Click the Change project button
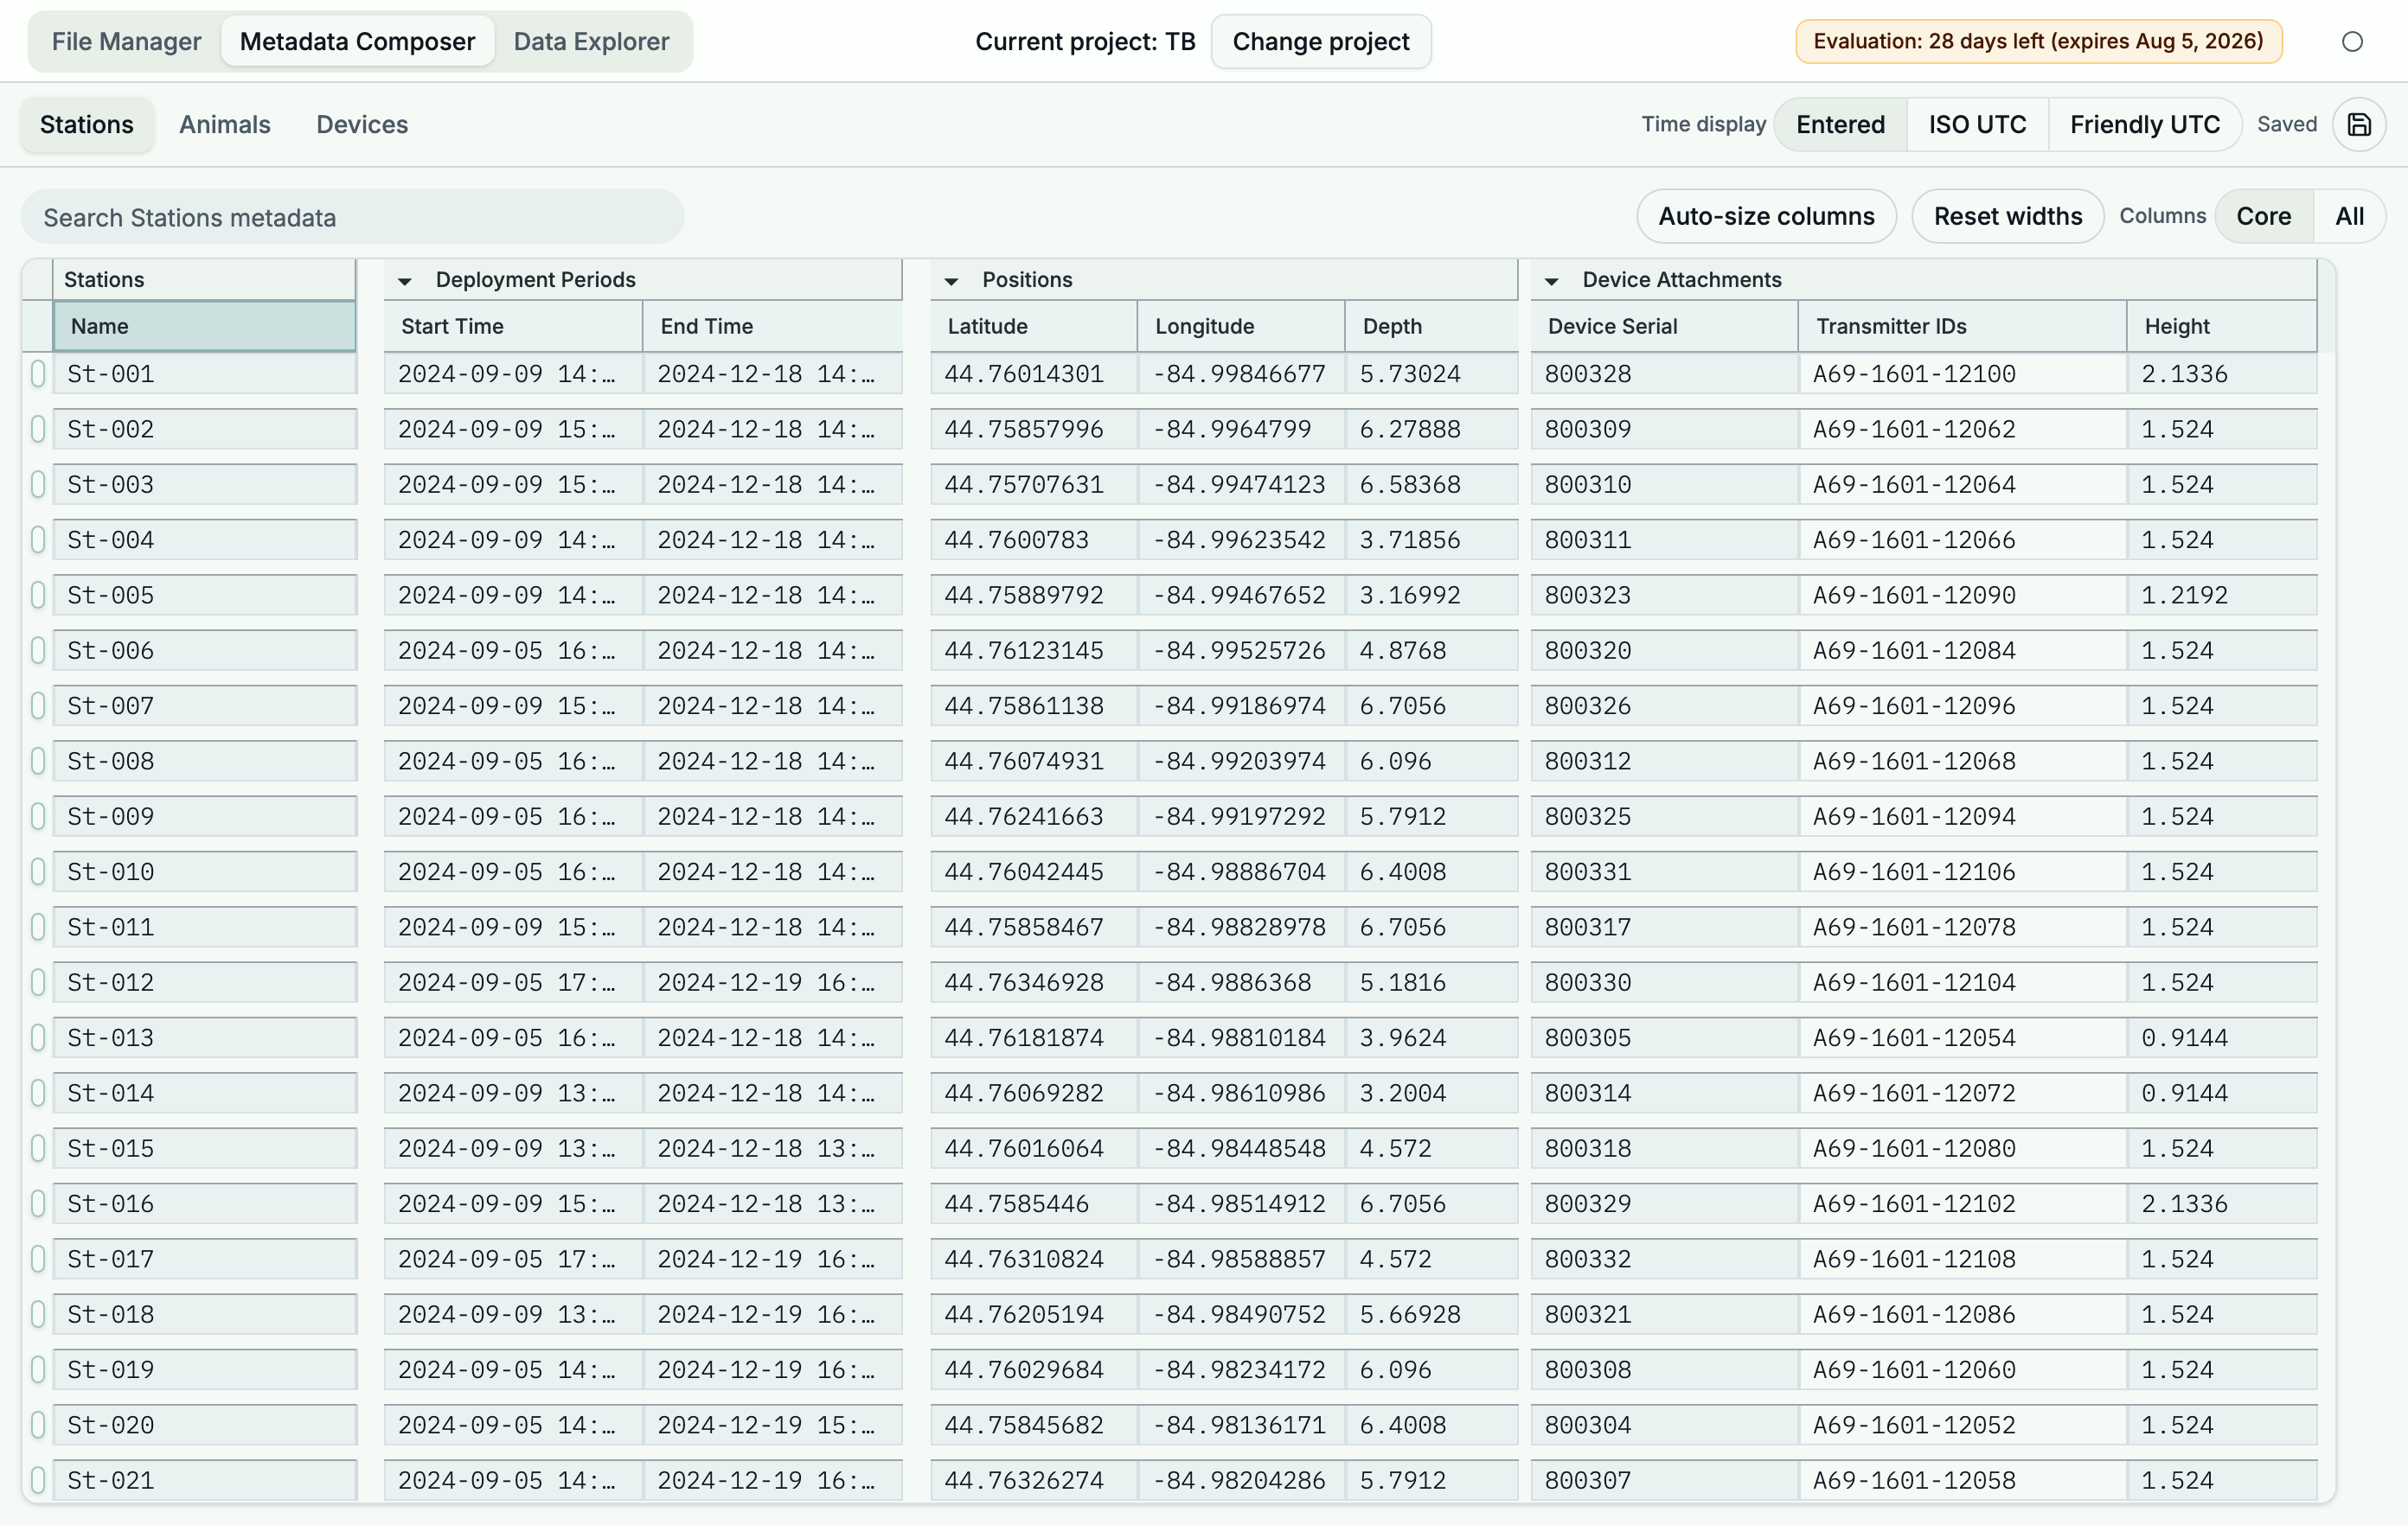The height and width of the screenshot is (1525, 2408). coord(1320,42)
